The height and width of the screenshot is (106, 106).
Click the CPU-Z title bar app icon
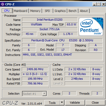coord(3,4)
